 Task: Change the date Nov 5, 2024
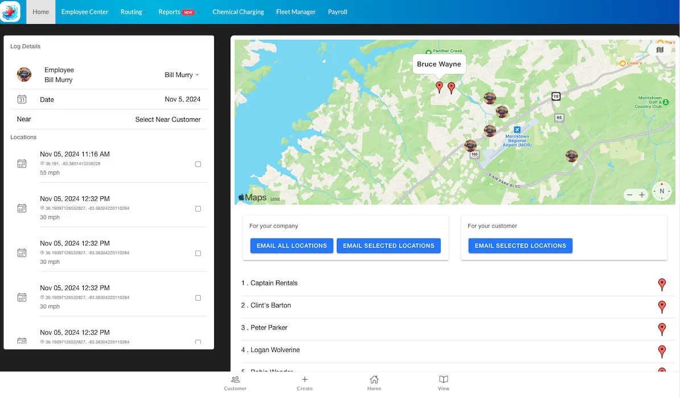coord(183,100)
